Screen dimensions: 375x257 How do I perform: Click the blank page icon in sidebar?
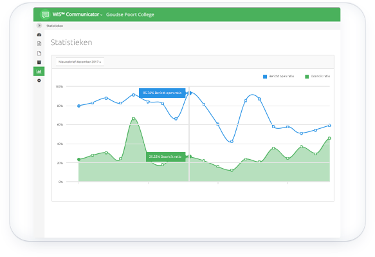pos(39,53)
